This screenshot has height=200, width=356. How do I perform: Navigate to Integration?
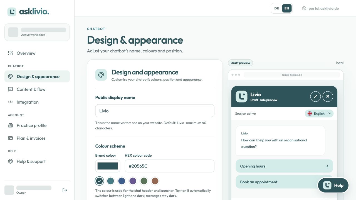[37, 102]
